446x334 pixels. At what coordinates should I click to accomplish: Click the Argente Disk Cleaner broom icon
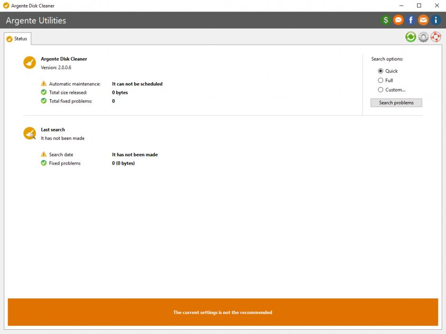29,63
